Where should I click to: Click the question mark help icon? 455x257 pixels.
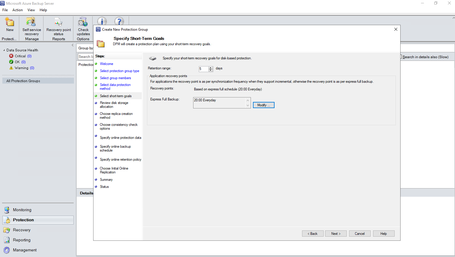(x=119, y=21)
